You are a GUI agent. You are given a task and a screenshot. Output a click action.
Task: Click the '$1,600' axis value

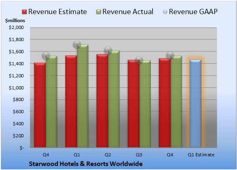coord(16,52)
